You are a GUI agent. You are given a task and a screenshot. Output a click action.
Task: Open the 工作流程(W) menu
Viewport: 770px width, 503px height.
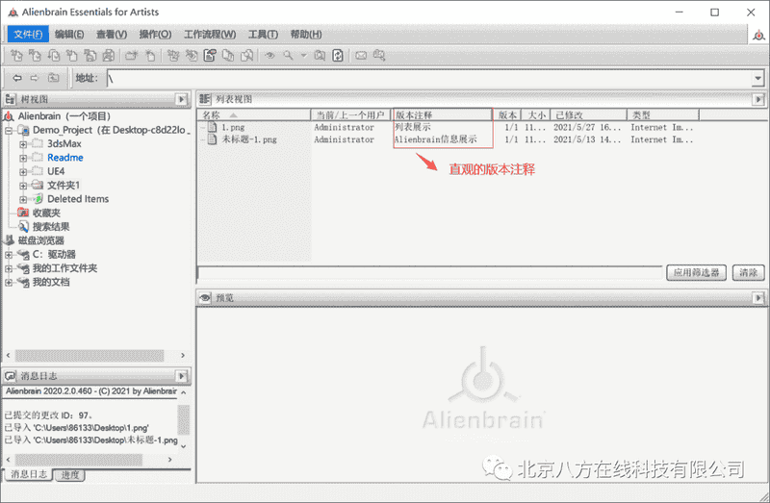click(x=209, y=35)
